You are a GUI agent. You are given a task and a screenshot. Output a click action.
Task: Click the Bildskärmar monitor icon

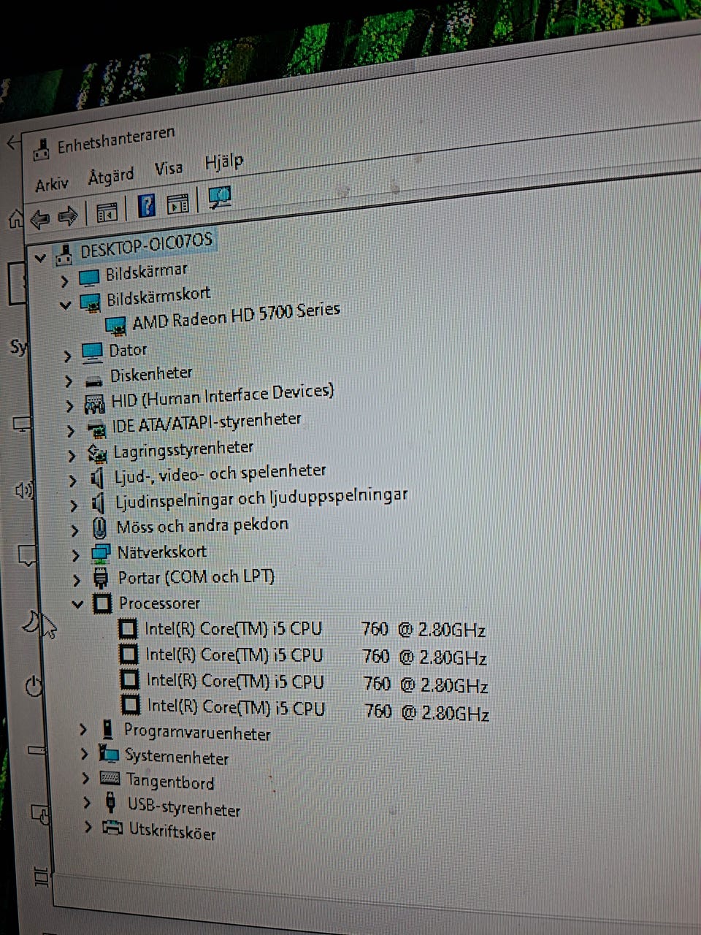click(88, 278)
